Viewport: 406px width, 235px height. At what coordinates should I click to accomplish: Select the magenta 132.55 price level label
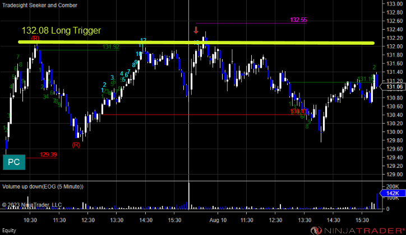point(298,20)
